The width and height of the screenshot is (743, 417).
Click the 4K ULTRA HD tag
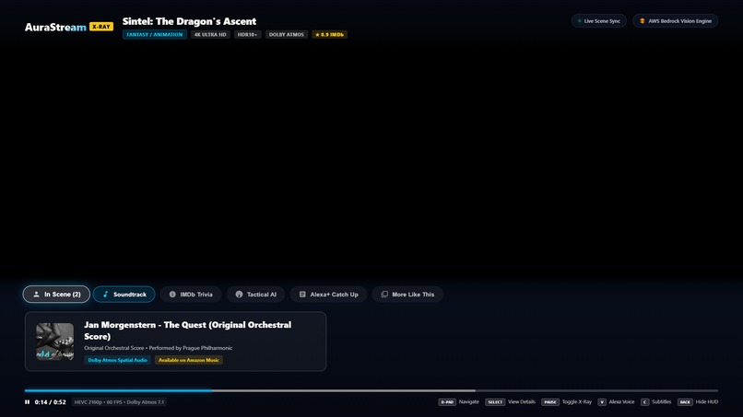coord(210,35)
